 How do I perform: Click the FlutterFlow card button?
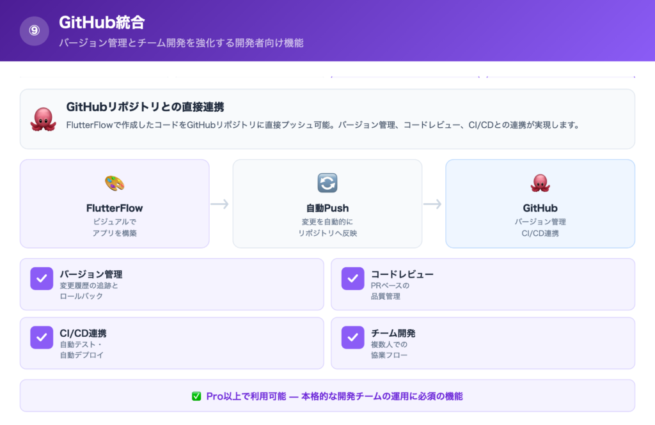(114, 203)
